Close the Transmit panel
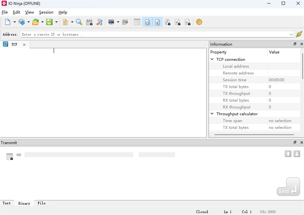Screen dimensions: 304x215 [301, 143]
